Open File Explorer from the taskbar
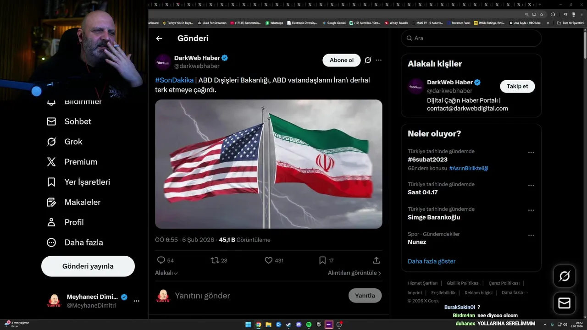 tap(268, 324)
